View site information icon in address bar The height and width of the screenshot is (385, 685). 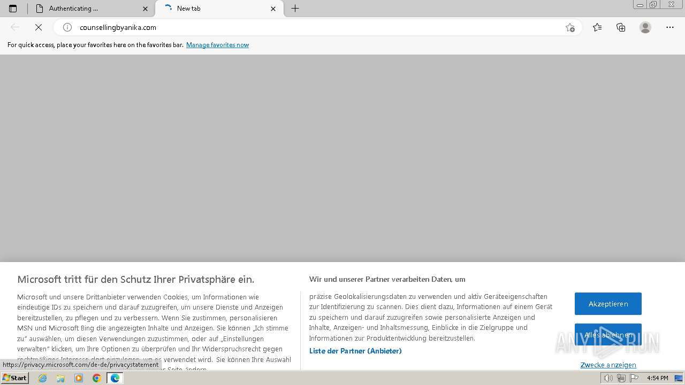[67, 27]
